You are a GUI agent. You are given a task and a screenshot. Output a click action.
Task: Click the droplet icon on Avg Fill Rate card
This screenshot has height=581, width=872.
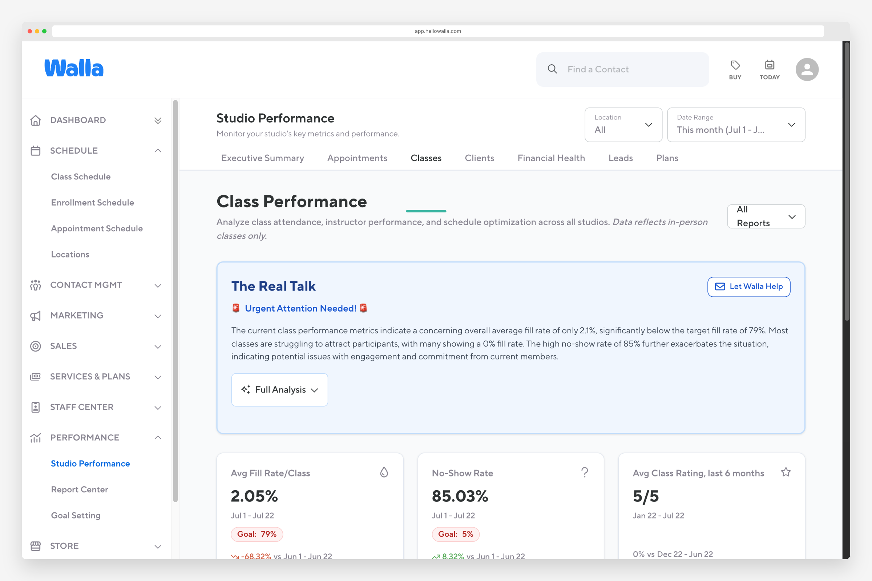pyautogui.click(x=384, y=472)
